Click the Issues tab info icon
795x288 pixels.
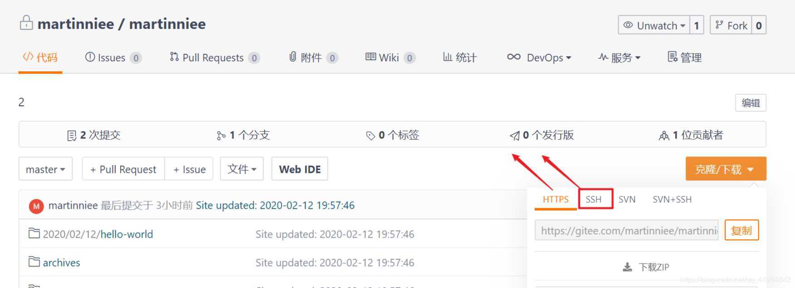pyautogui.click(x=90, y=57)
